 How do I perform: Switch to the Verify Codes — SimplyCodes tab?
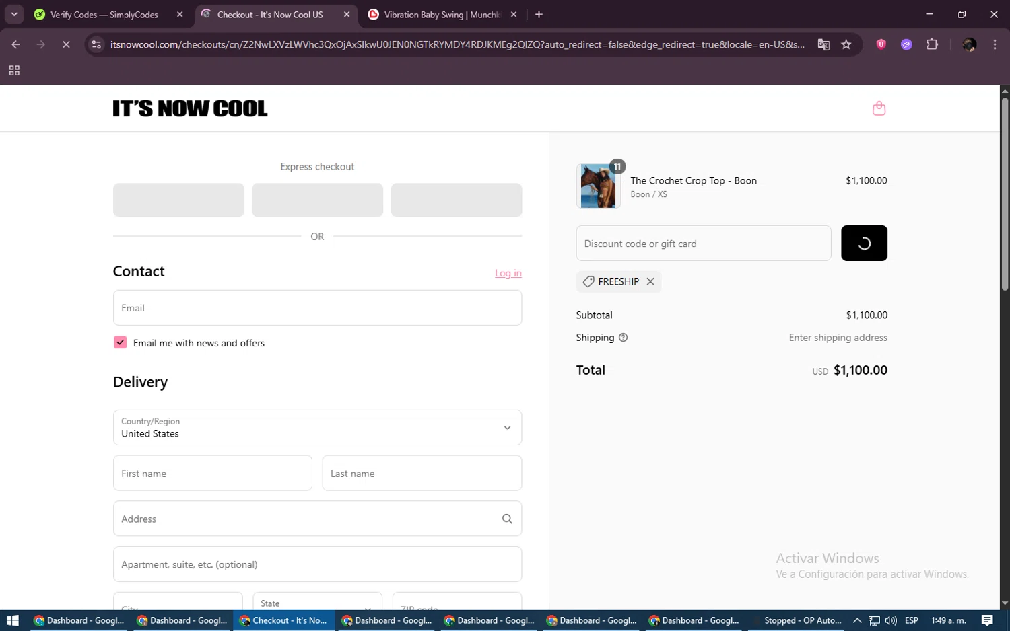(104, 14)
